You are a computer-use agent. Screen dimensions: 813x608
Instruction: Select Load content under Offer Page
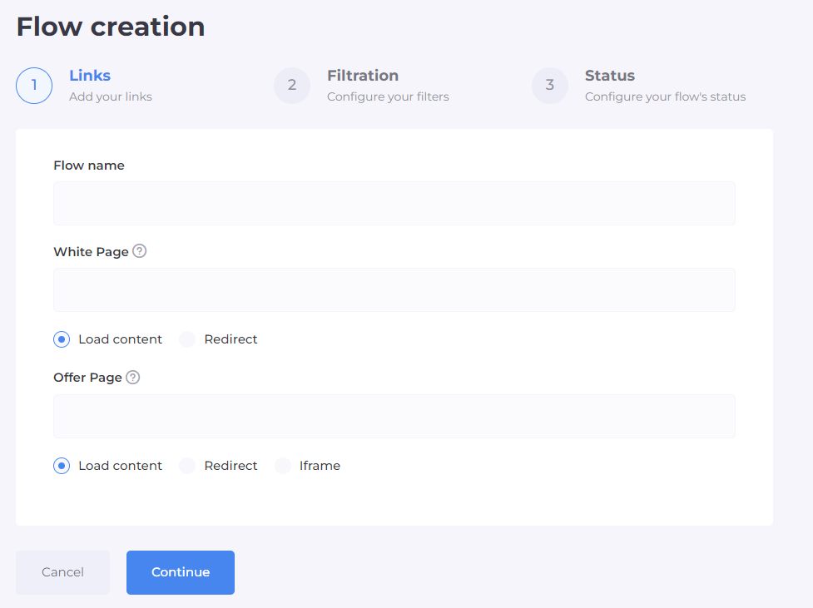62,466
